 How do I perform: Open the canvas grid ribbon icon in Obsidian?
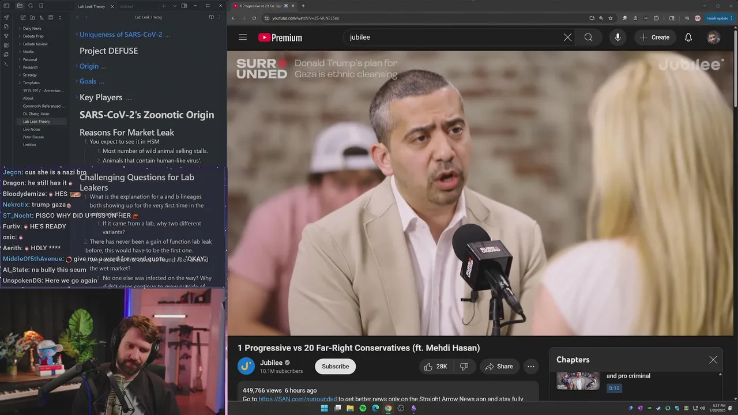point(6,45)
